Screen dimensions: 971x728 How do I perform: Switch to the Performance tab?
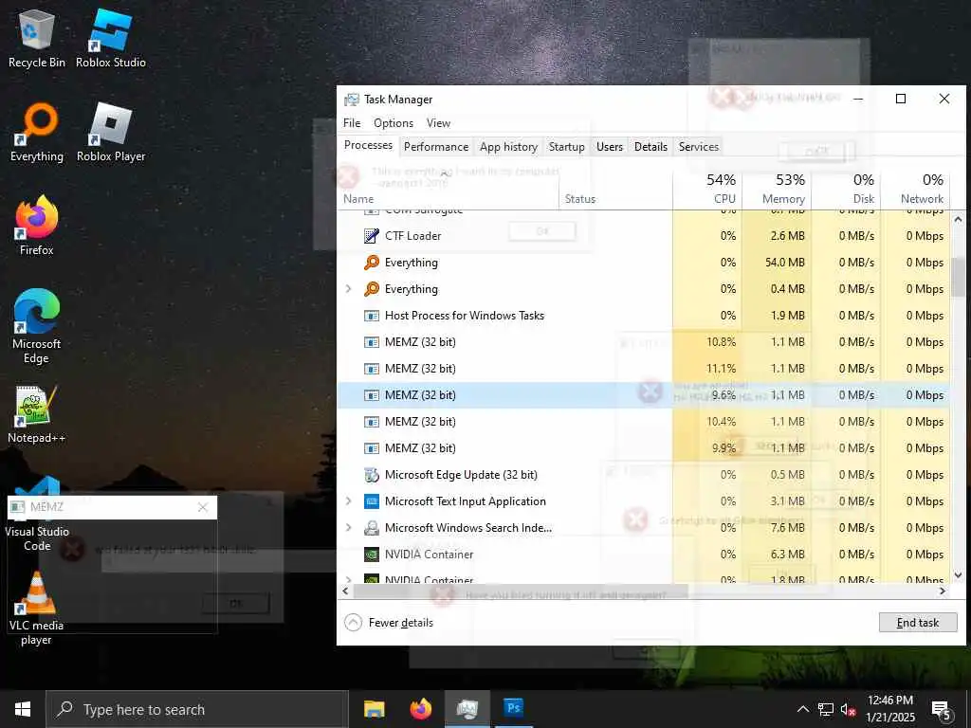coord(436,147)
